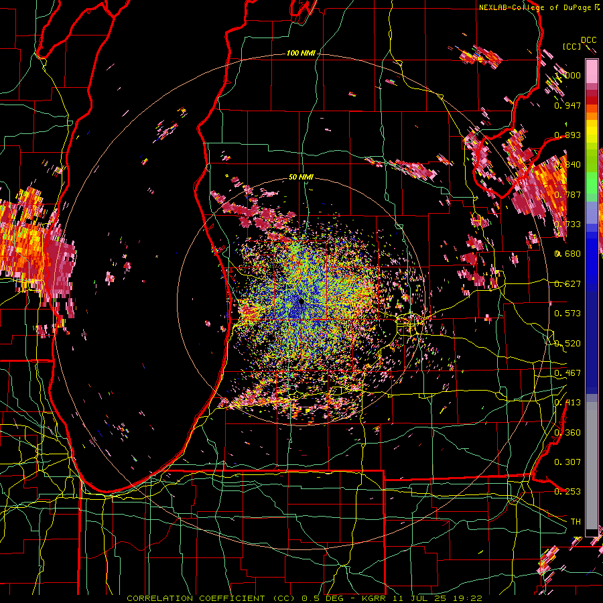The image size is (603, 603).
Task: Select the 0.840 legend value
Action: (x=567, y=165)
